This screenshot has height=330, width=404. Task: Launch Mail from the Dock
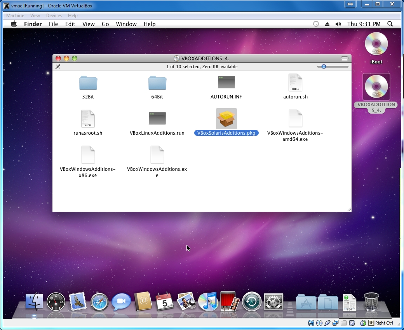pos(78,301)
